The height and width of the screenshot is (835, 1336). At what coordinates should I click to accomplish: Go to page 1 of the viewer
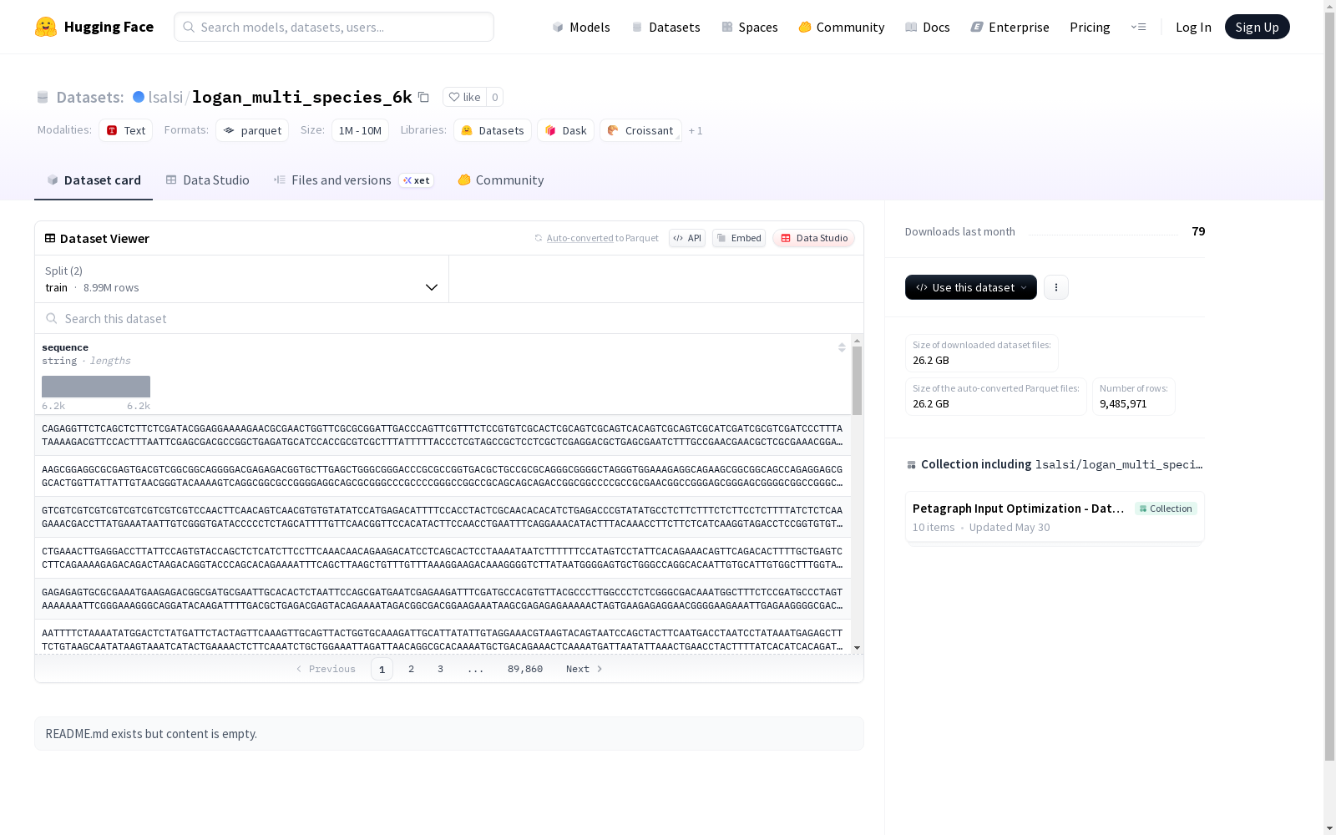pyautogui.click(x=382, y=669)
